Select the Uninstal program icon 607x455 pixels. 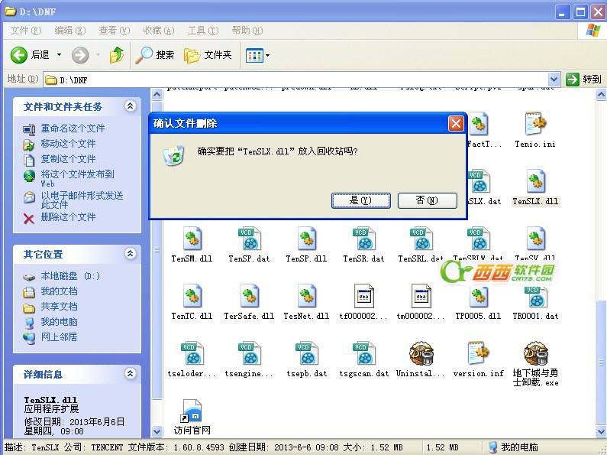point(421,353)
